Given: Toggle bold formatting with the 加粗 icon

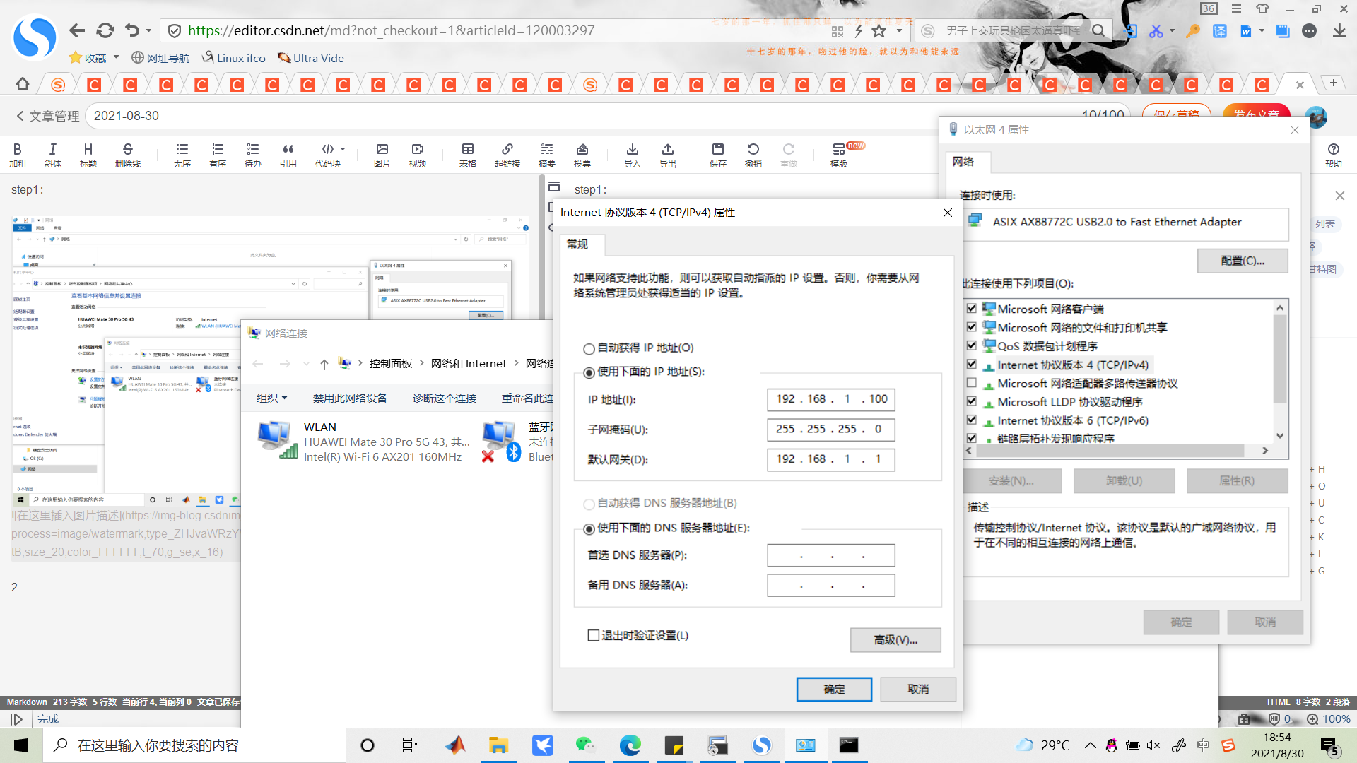Looking at the screenshot, I should point(18,154).
